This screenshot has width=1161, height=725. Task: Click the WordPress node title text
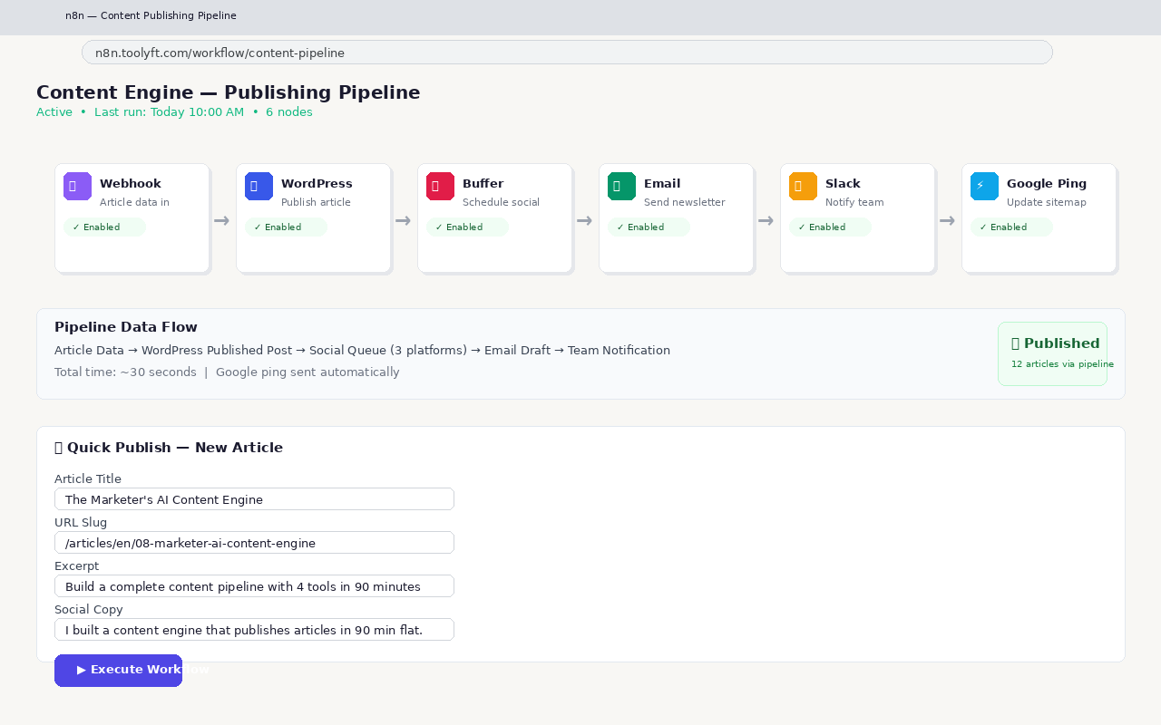coord(317,184)
